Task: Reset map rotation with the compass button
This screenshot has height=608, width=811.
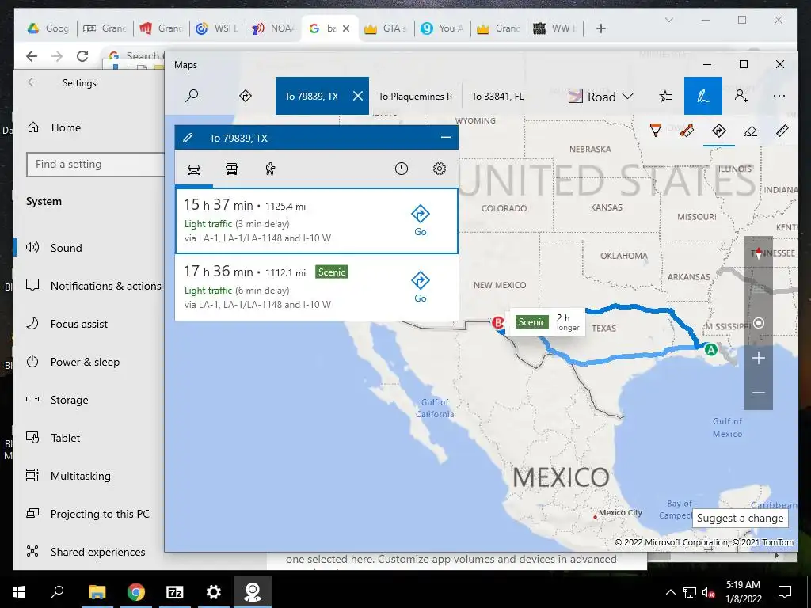Action: (x=758, y=254)
